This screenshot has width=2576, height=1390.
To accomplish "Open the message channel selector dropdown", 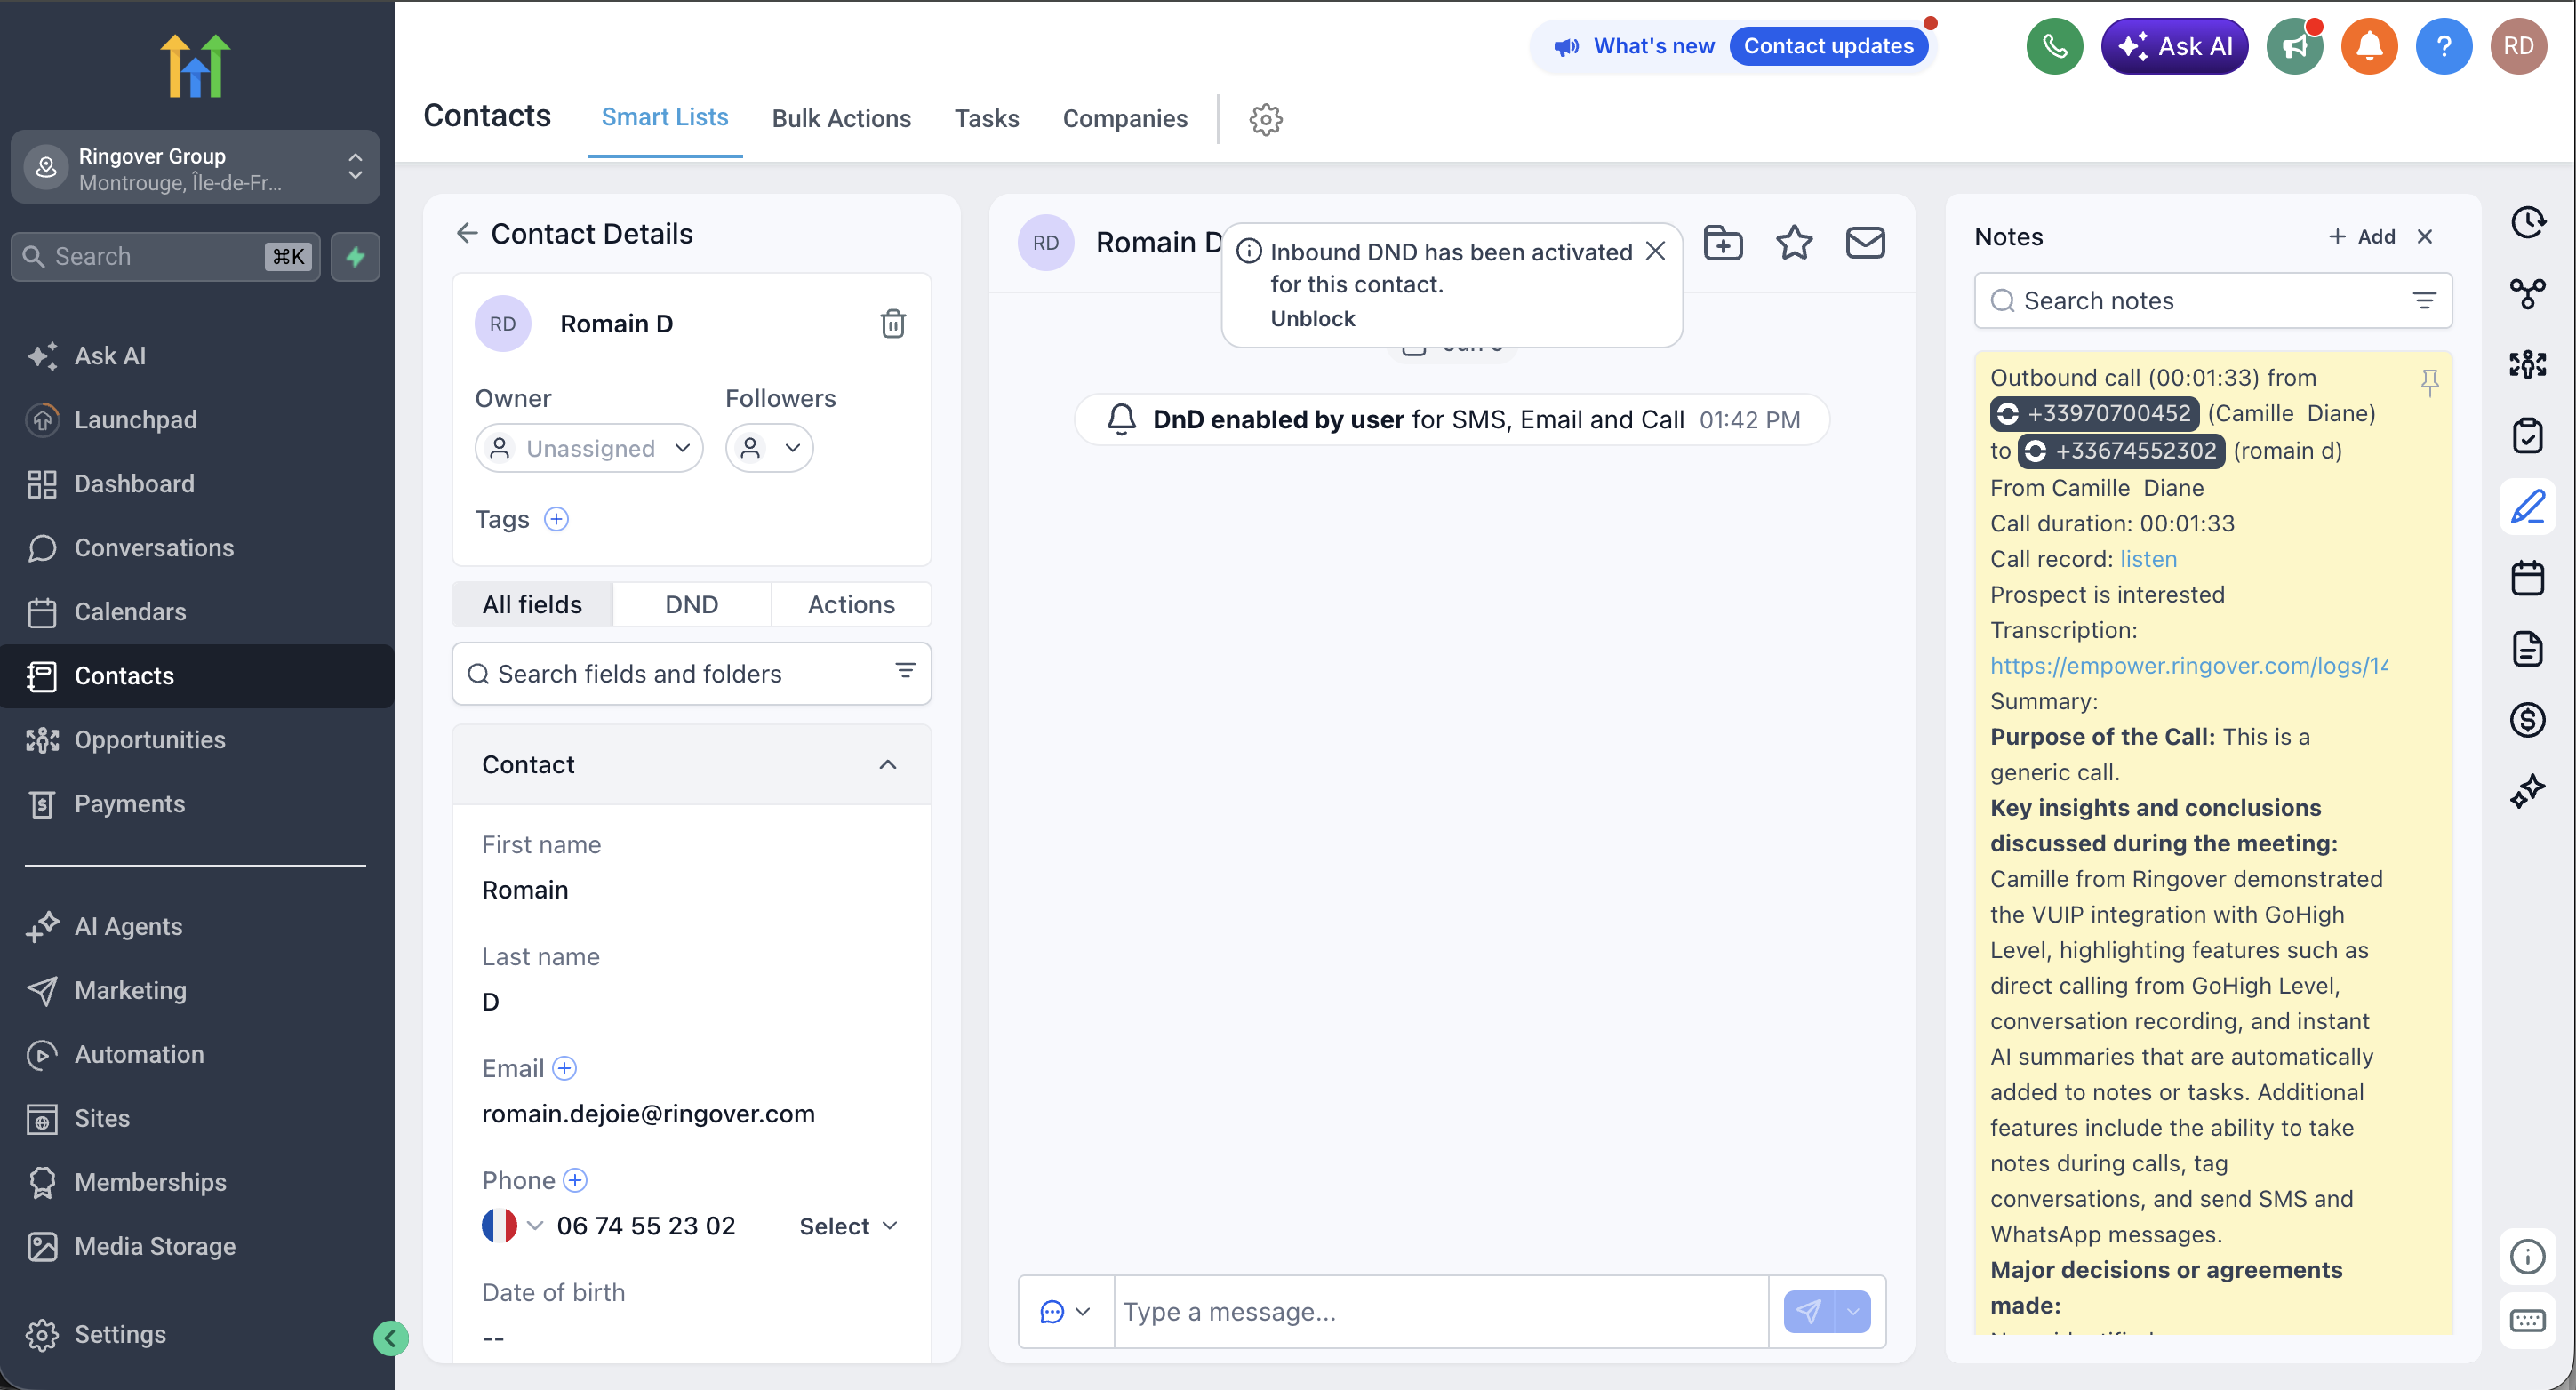I will coord(1065,1311).
